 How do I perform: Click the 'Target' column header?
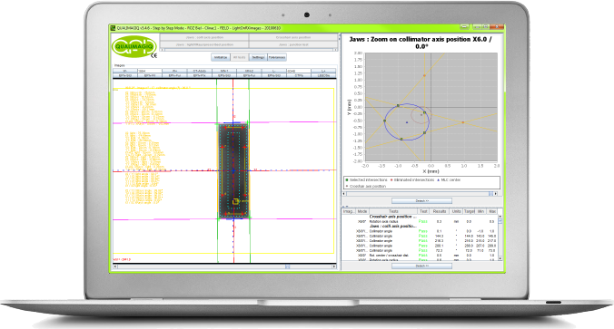pos(469,211)
